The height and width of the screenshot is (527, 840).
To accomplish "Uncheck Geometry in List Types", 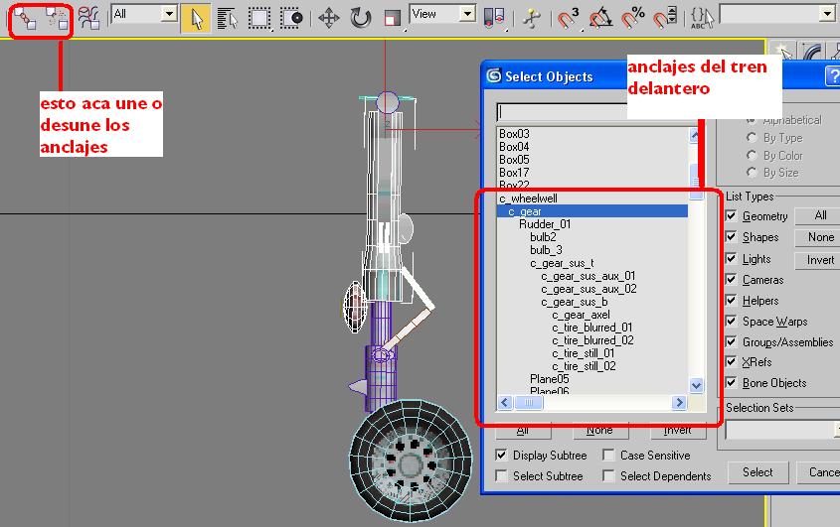I will (732, 216).
